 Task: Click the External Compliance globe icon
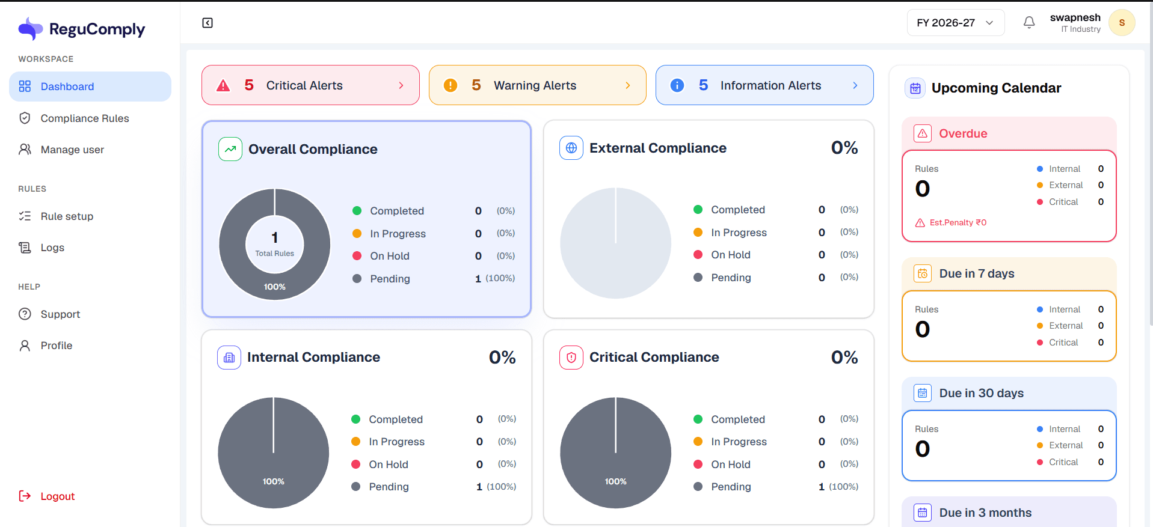[x=571, y=148]
